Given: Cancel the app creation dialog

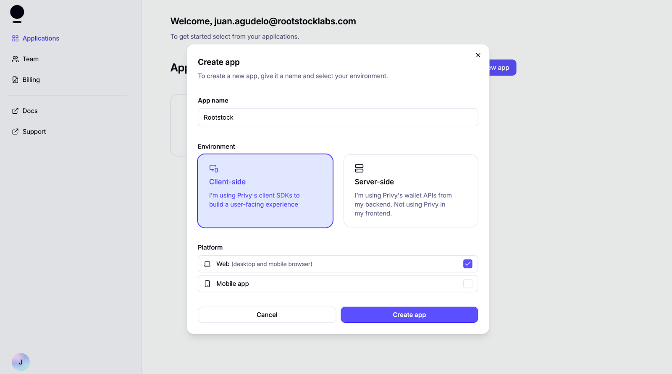Looking at the screenshot, I should tap(266, 314).
